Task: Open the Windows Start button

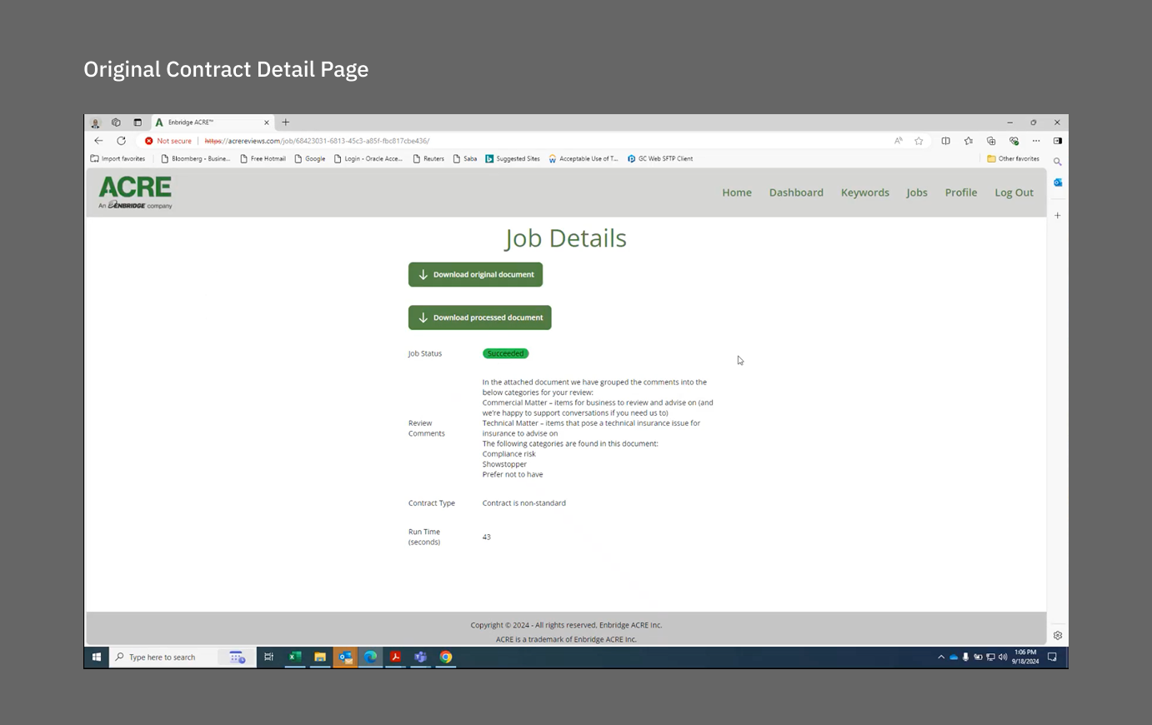Action: coord(97,657)
